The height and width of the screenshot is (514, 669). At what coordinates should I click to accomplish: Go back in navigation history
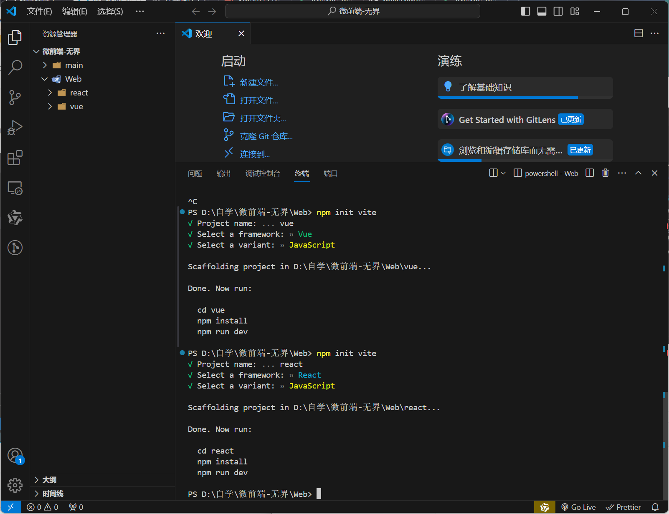(x=195, y=11)
